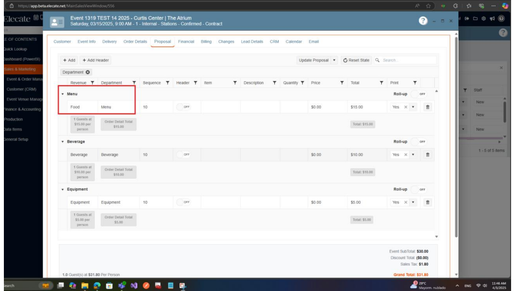Open Print dropdown on the Equipment row
This screenshot has width=514, height=291.
(413, 202)
